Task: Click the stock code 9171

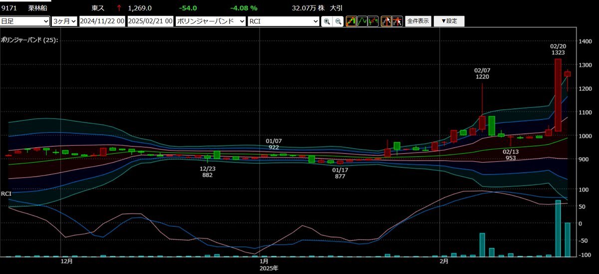Action: click(8, 8)
